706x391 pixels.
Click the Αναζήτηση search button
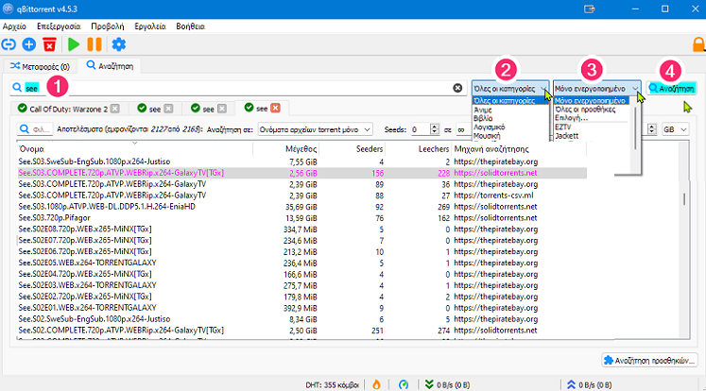pyautogui.click(x=671, y=89)
